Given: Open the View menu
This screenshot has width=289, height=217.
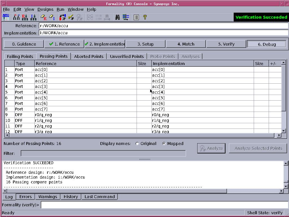Looking at the screenshot, I should [x=29, y=9].
